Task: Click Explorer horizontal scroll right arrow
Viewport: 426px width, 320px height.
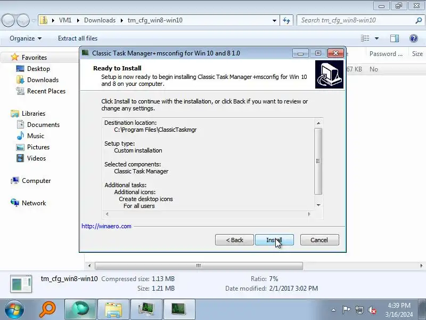Action: pos(421,266)
